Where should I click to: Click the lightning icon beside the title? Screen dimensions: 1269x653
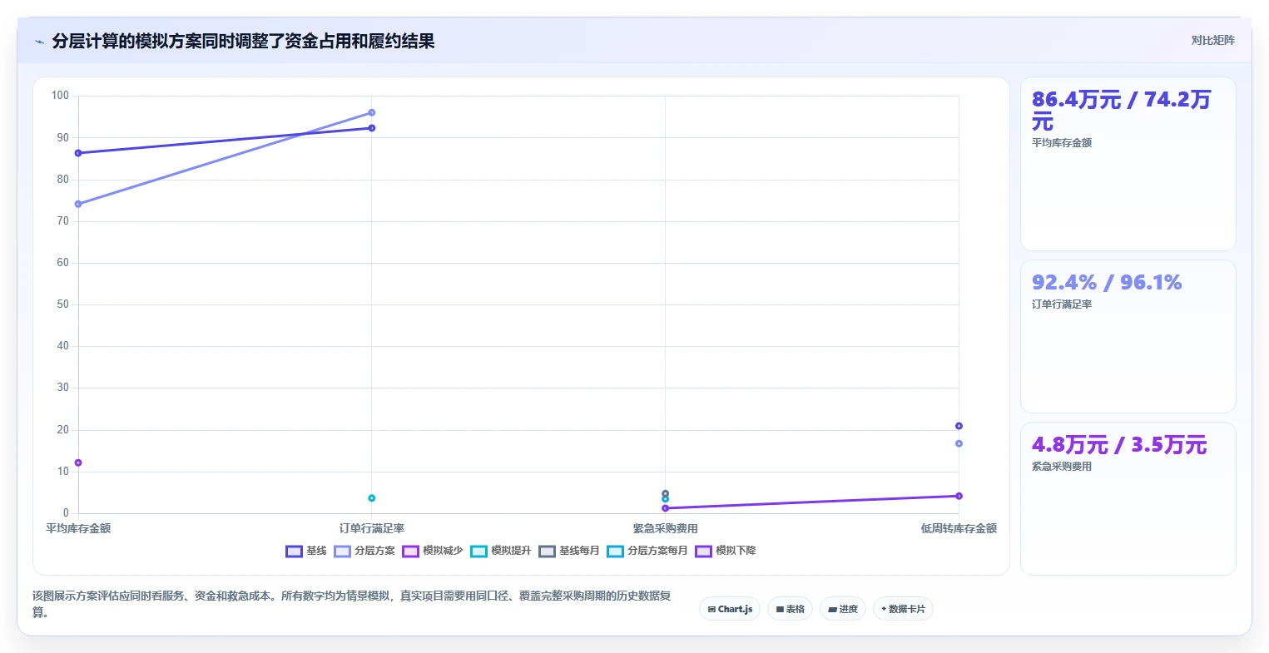[39, 42]
